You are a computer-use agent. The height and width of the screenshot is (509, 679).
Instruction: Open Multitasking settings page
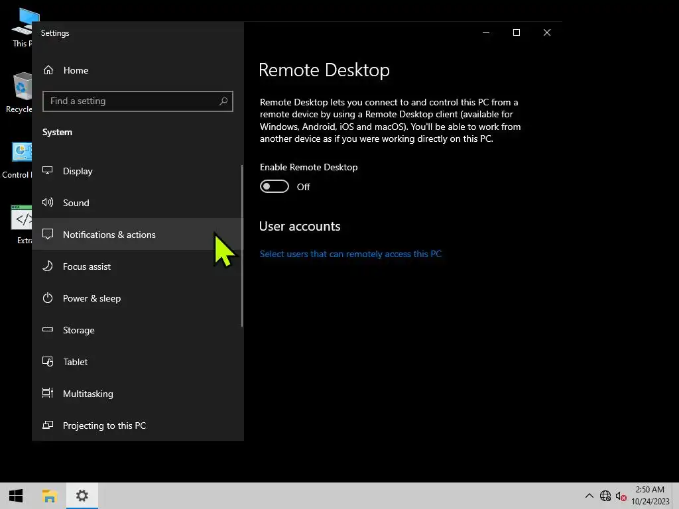[x=138, y=394]
